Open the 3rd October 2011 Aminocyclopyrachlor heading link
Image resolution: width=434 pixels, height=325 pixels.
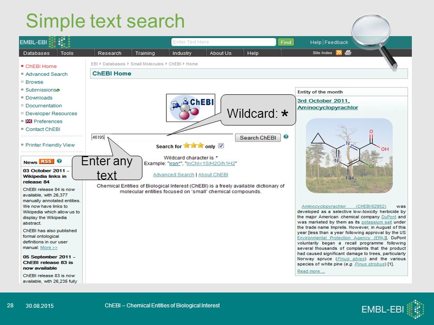(328, 104)
